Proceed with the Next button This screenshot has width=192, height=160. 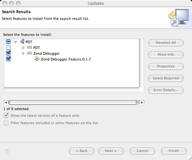pos(111,151)
